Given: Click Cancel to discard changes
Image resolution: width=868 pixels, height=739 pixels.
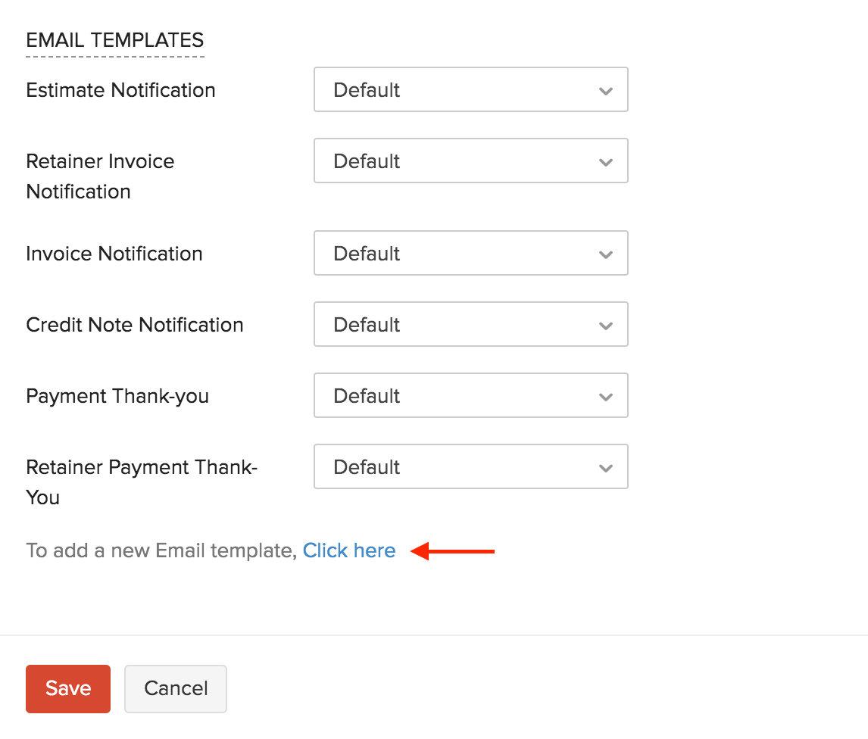Looking at the screenshot, I should [x=175, y=688].
